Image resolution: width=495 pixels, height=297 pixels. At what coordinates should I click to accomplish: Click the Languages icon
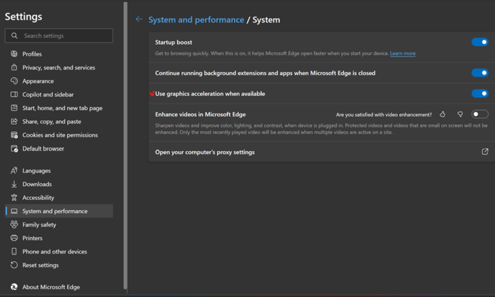pyautogui.click(x=14, y=171)
